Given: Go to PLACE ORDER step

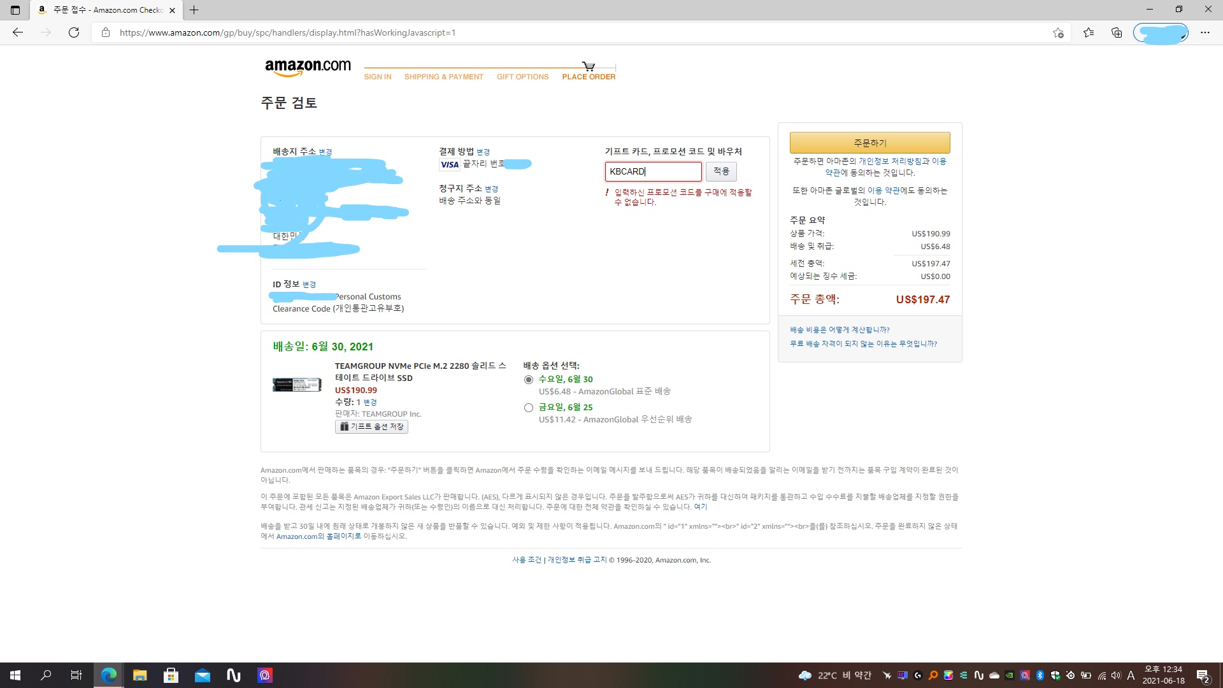Looking at the screenshot, I should [589, 76].
